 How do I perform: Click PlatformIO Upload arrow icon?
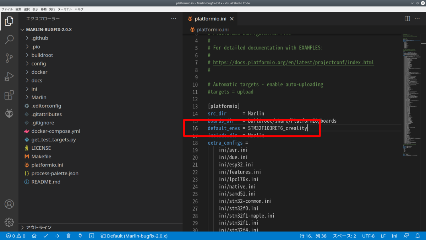57,236
